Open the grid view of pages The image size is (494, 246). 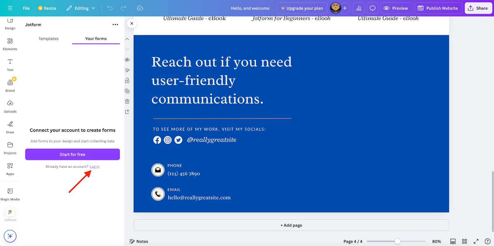coord(464,241)
